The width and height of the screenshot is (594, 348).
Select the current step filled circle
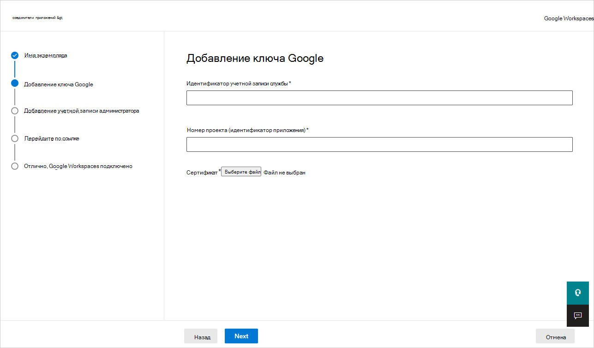pos(15,84)
